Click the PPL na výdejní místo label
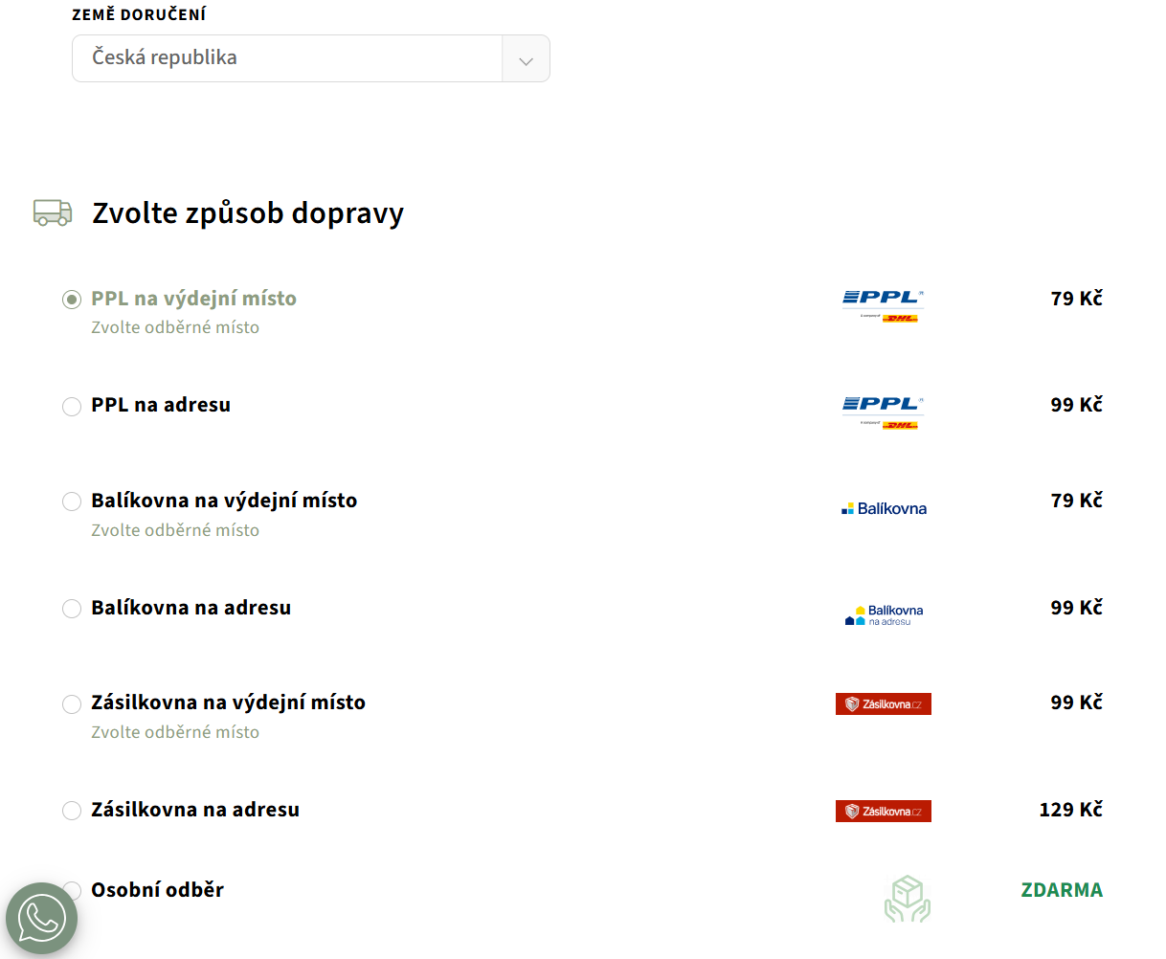Image resolution: width=1166 pixels, height=959 pixels. tap(193, 299)
